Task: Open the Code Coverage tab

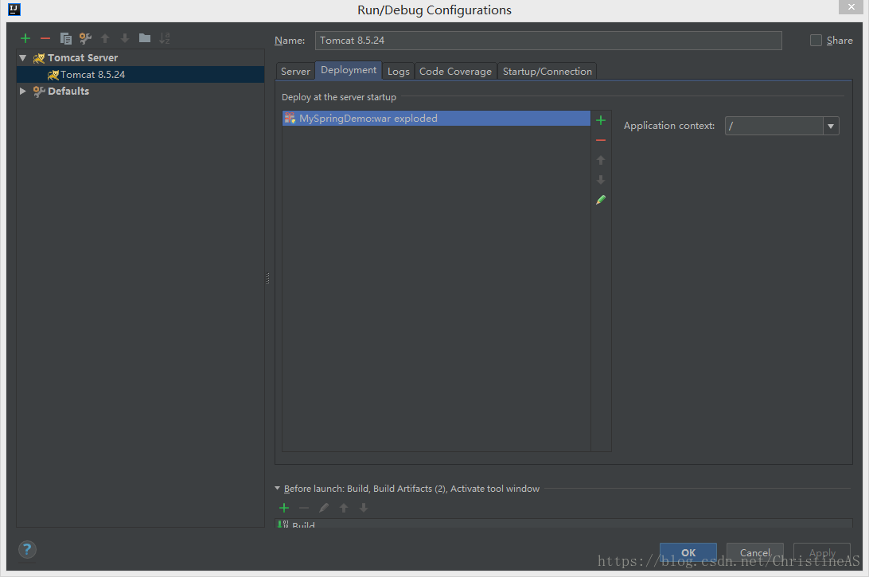Action: (455, 72)
